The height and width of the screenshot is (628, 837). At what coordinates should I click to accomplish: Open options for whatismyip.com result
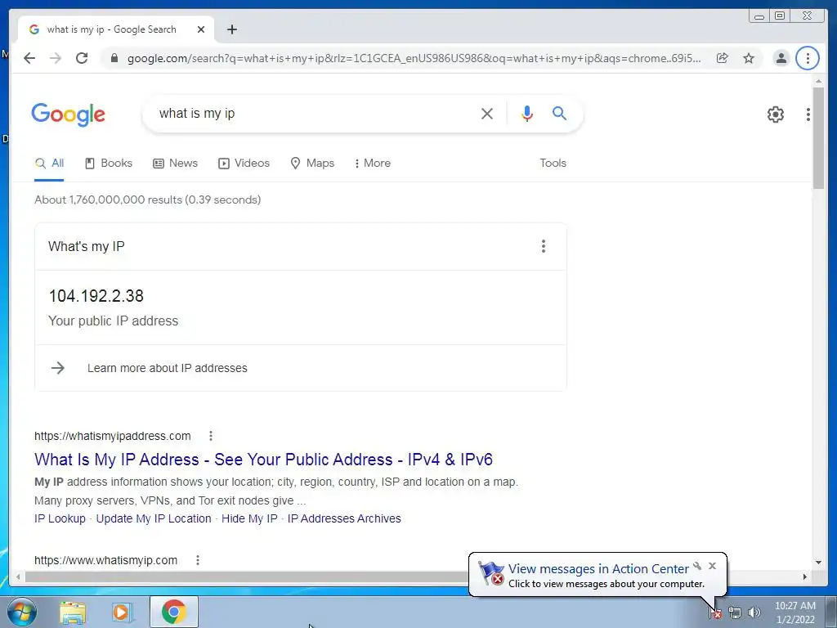pyautogui.click(x=198, y=560)
